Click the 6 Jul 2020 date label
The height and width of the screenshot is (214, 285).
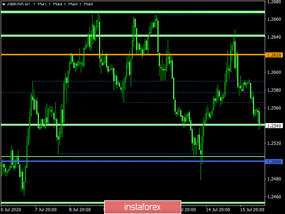(11, 210)
